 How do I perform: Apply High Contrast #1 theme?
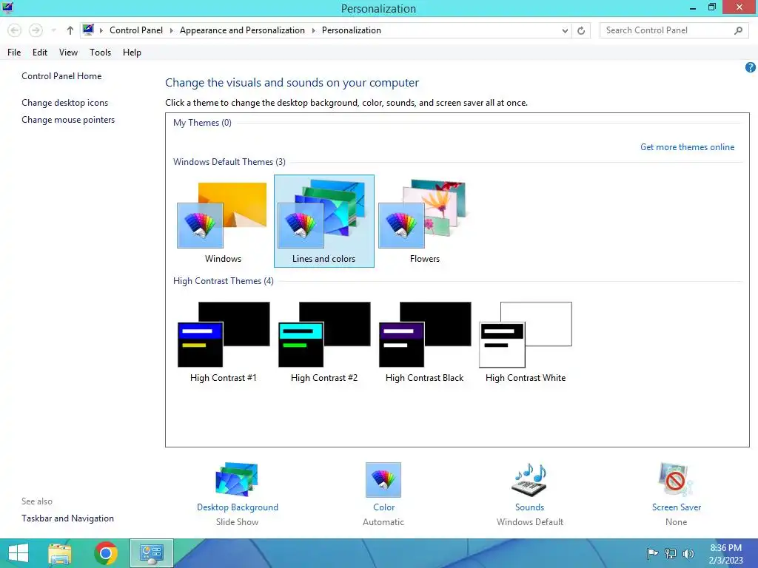coord(223,342)
